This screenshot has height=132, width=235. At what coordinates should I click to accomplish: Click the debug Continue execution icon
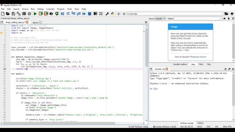84,14
